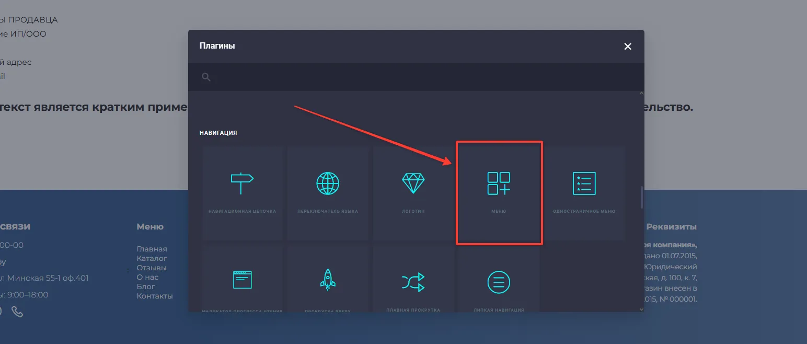Click the highlighted Меню plugin tile
The width and height of the screenshot is (807, 344).
pos(499,192)
